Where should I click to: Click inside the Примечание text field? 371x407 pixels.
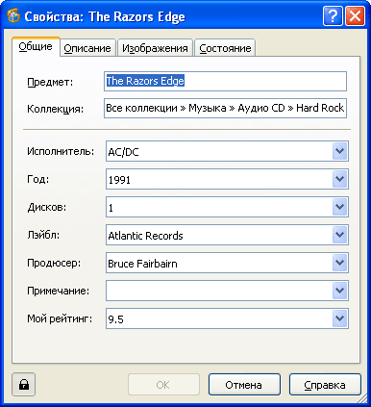(x=219, y=291)
